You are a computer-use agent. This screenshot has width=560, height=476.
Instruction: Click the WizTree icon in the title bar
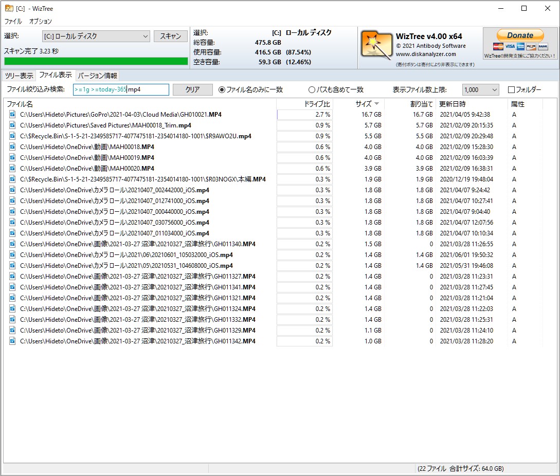10,8
